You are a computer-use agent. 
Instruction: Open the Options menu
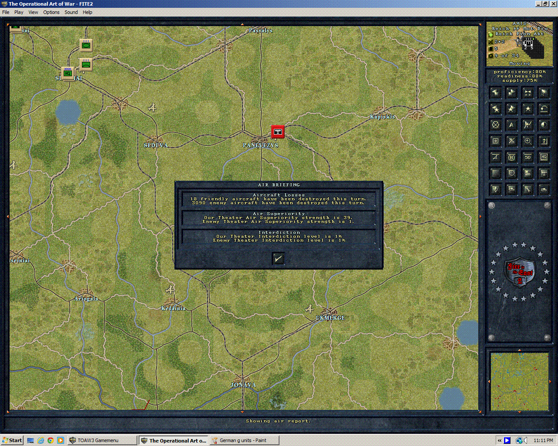click(x=51, y=12)
